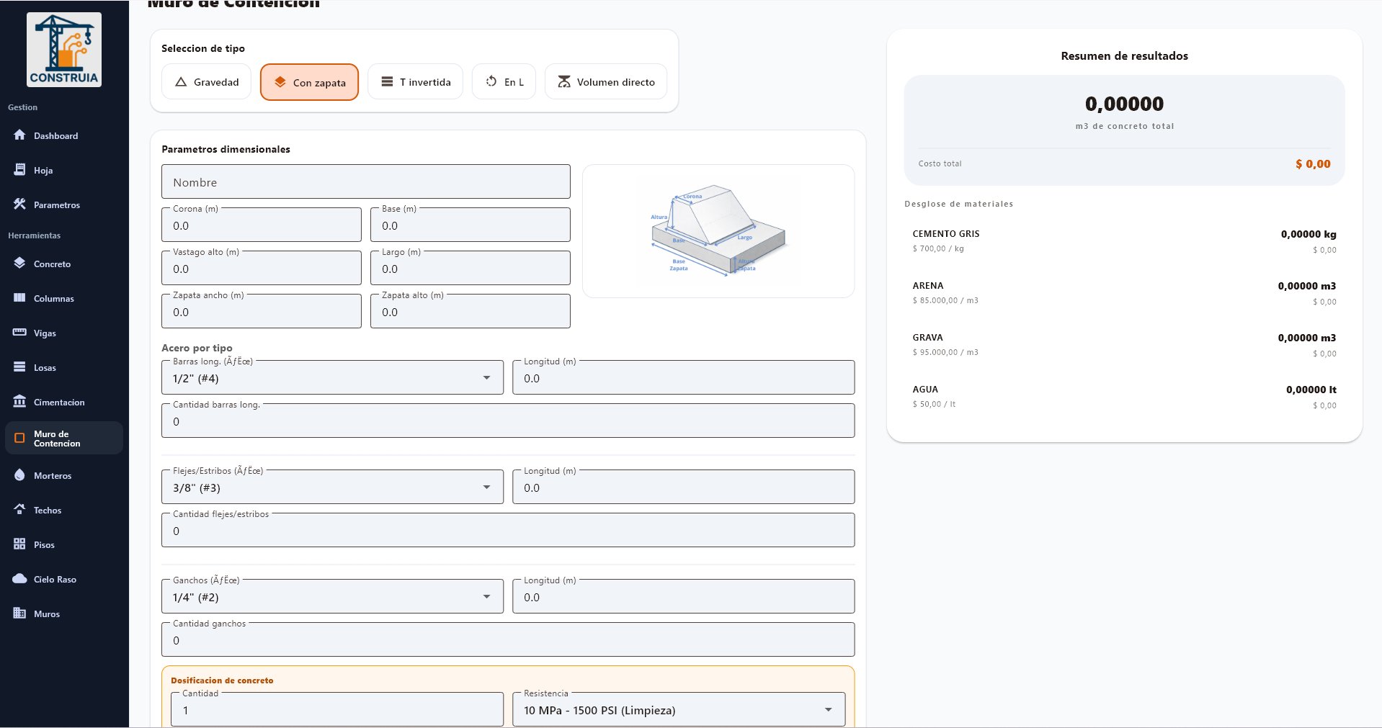Click the retaining wall diagram image

pyautogui.click(x=718, y=231)
